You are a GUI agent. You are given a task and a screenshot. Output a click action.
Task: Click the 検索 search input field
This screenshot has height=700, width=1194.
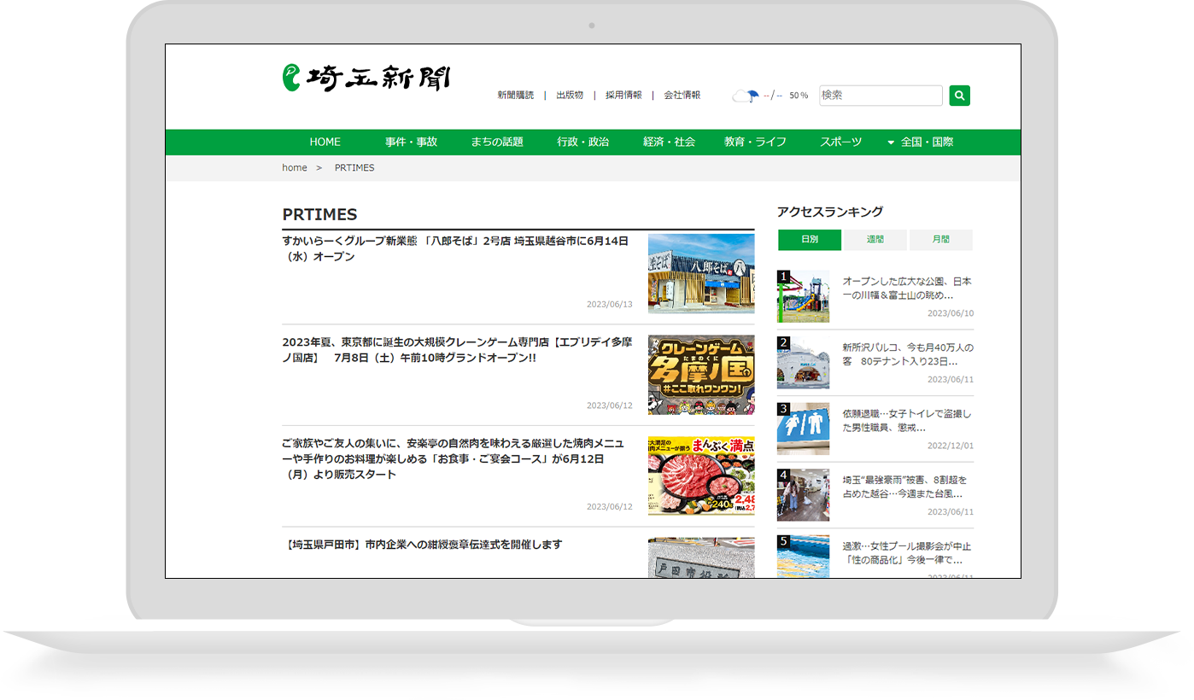(881, 96)
